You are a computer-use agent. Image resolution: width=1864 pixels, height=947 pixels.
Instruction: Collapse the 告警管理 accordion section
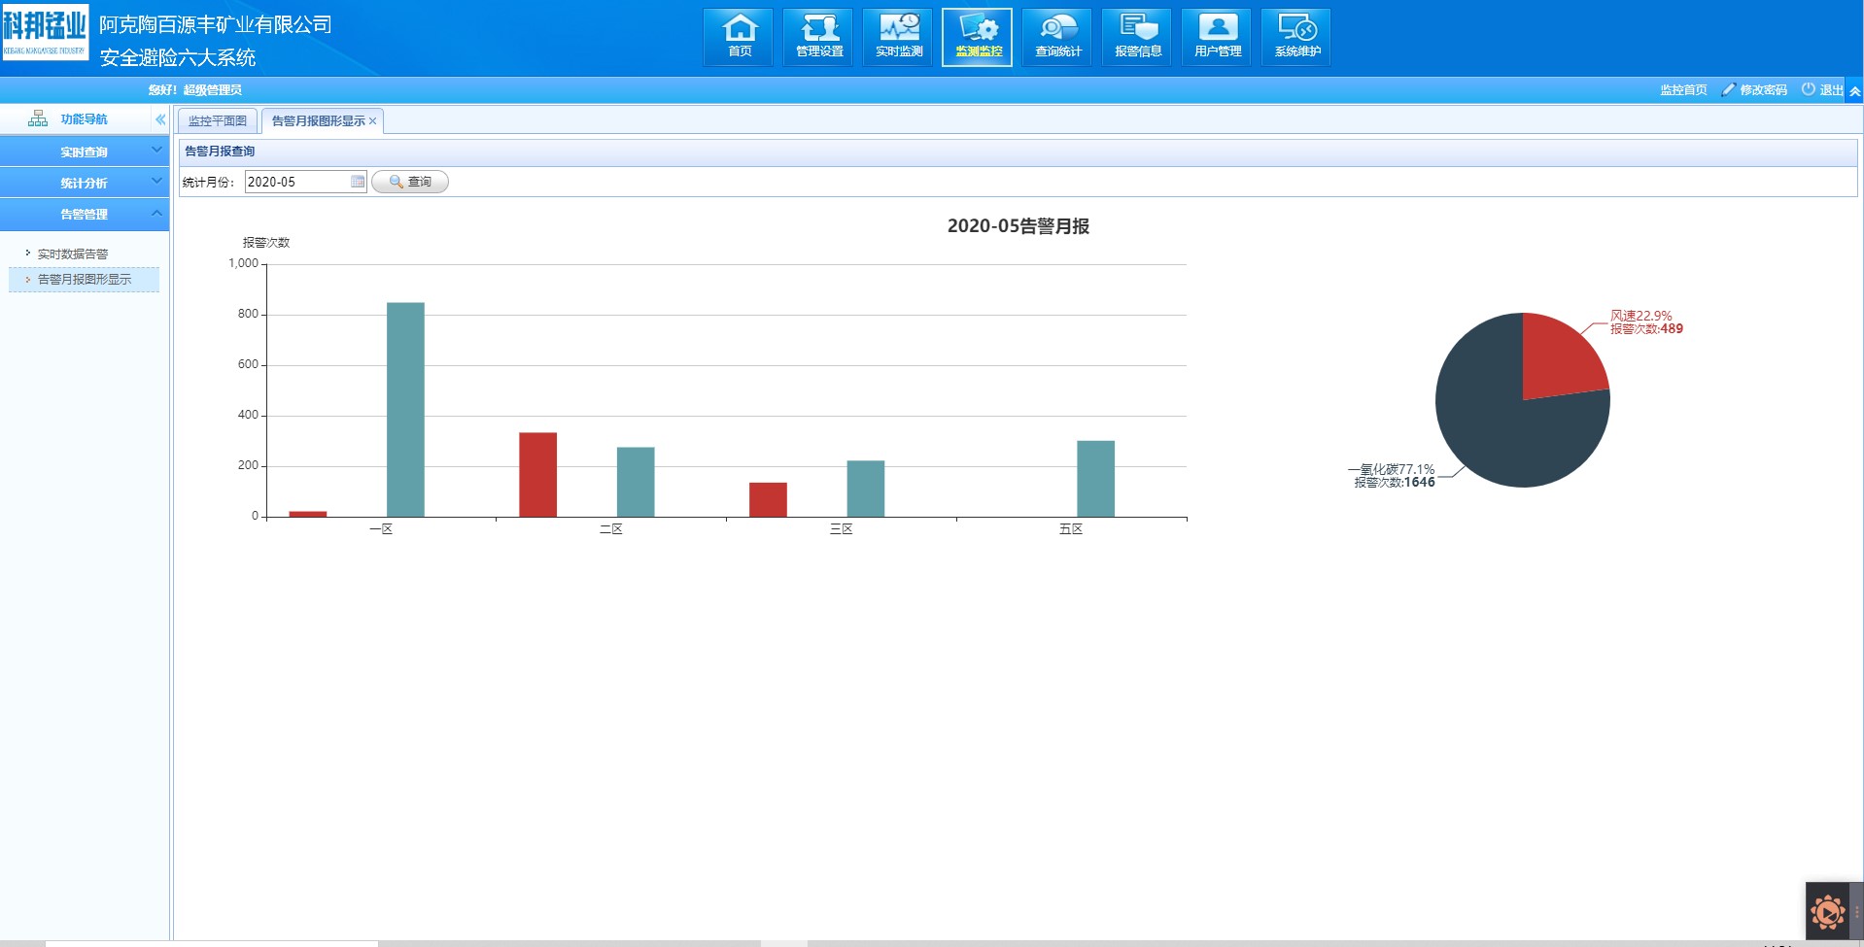pyautogui.click(x=85, y=214)
